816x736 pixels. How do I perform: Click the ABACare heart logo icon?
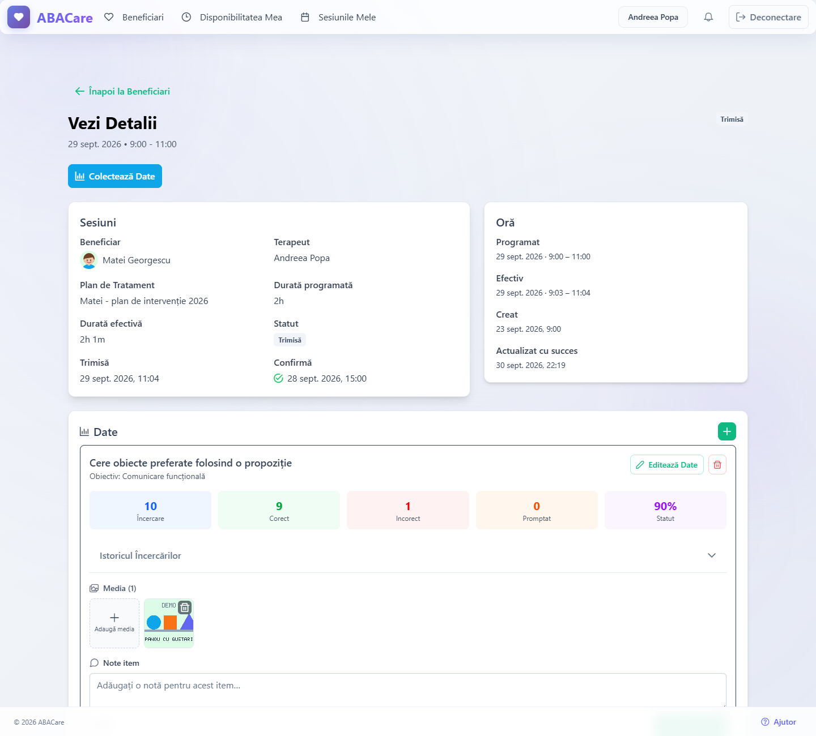(x=19, y=17)
